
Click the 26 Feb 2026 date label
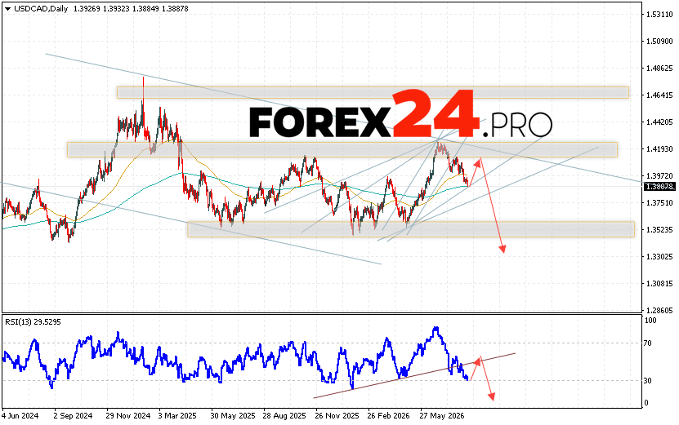388,416
